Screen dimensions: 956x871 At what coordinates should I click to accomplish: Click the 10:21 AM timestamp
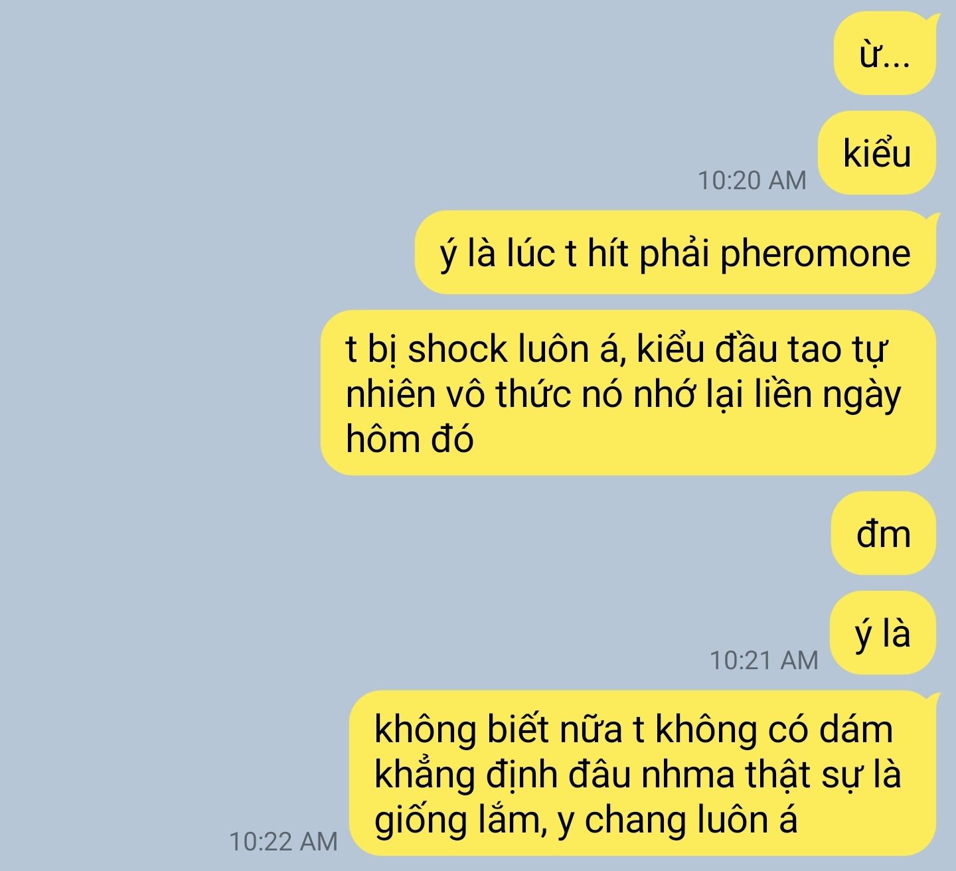click(x=764, y=660)
